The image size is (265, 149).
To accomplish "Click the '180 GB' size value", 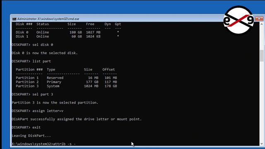I will click(x=76, y=32).
